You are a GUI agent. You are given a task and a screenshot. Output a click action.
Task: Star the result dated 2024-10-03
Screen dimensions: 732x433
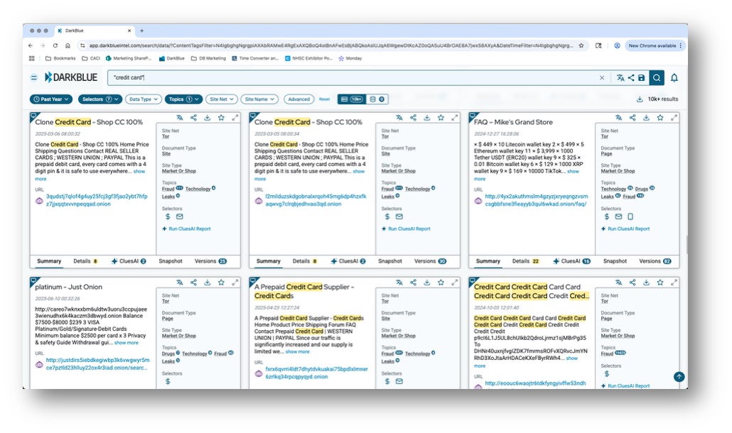click(x=660, y=283)
